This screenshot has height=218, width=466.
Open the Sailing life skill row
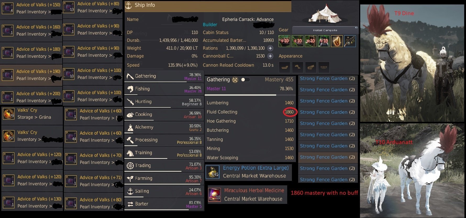point(164,191)
